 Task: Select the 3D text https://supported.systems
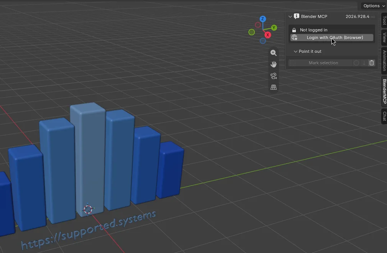[89, 230]
